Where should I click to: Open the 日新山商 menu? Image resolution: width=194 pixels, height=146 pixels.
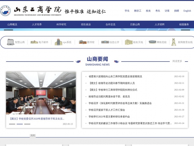pyautogui.click(x=135, y=24)
